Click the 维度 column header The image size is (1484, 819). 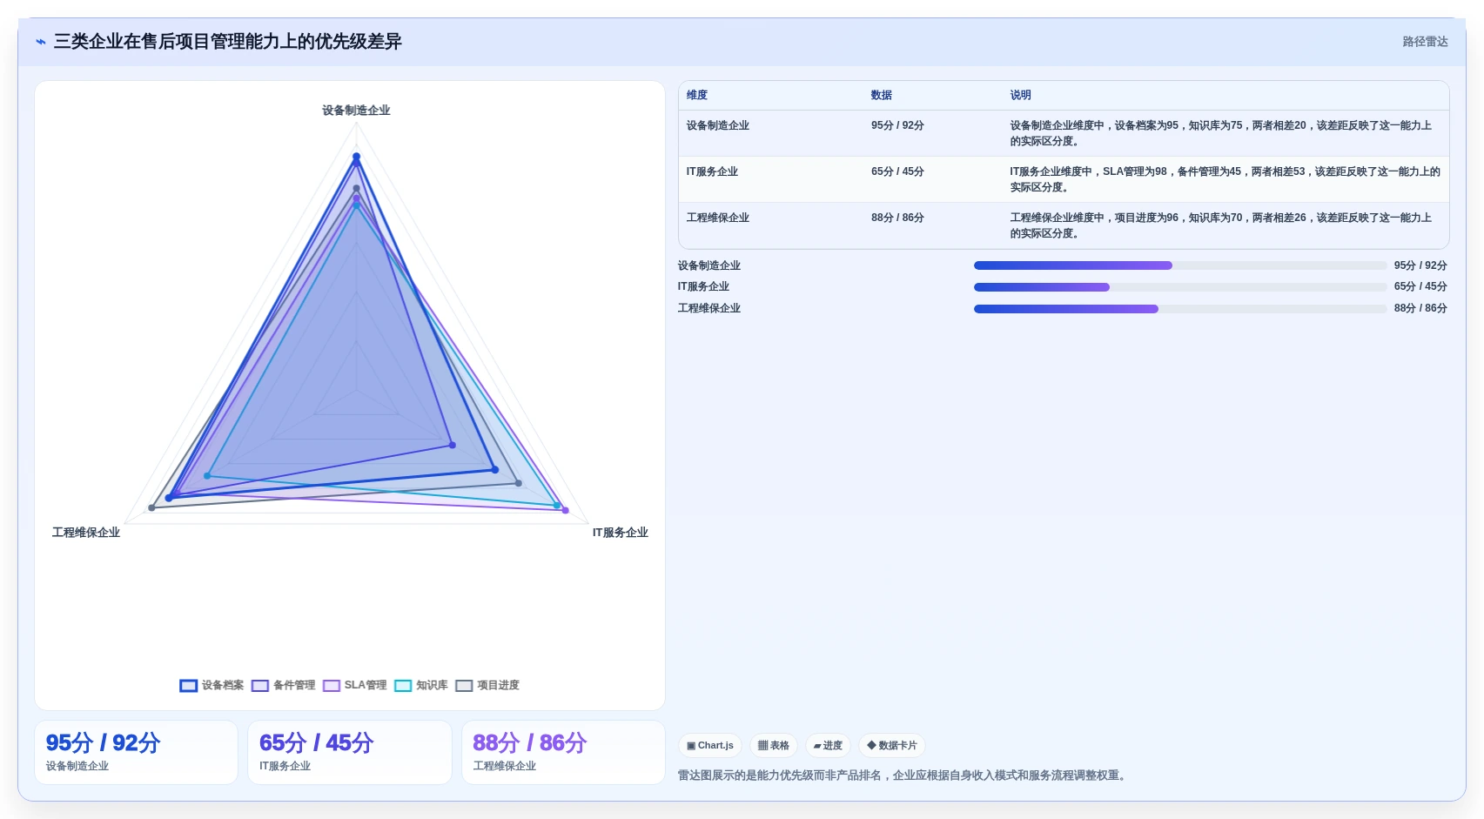coord(697,95)
